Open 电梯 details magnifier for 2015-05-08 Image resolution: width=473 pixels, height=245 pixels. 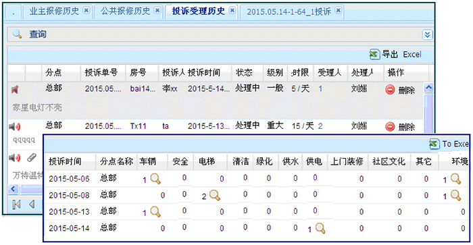215,195
